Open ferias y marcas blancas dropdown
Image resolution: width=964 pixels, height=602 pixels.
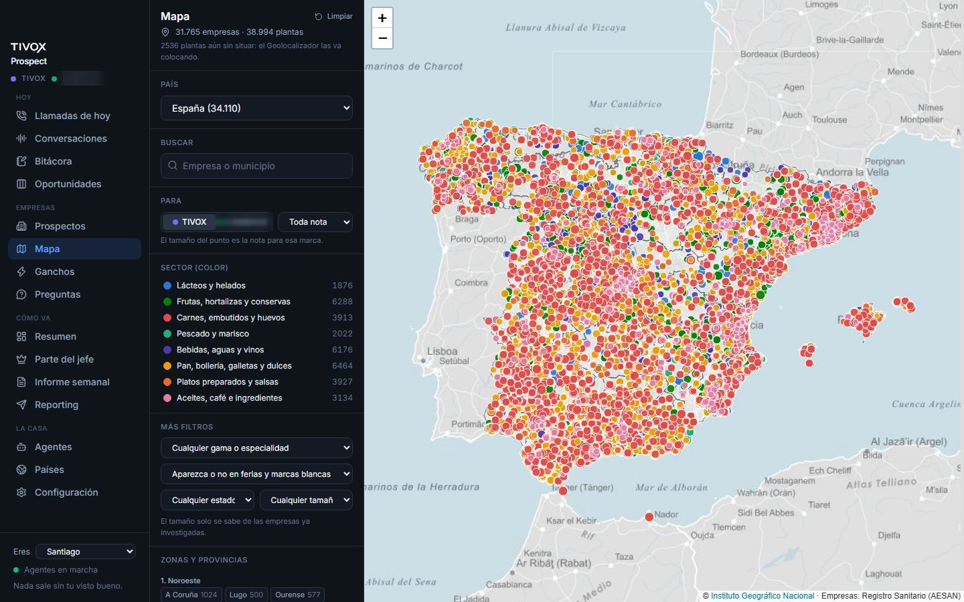click(x=256, y=474)
